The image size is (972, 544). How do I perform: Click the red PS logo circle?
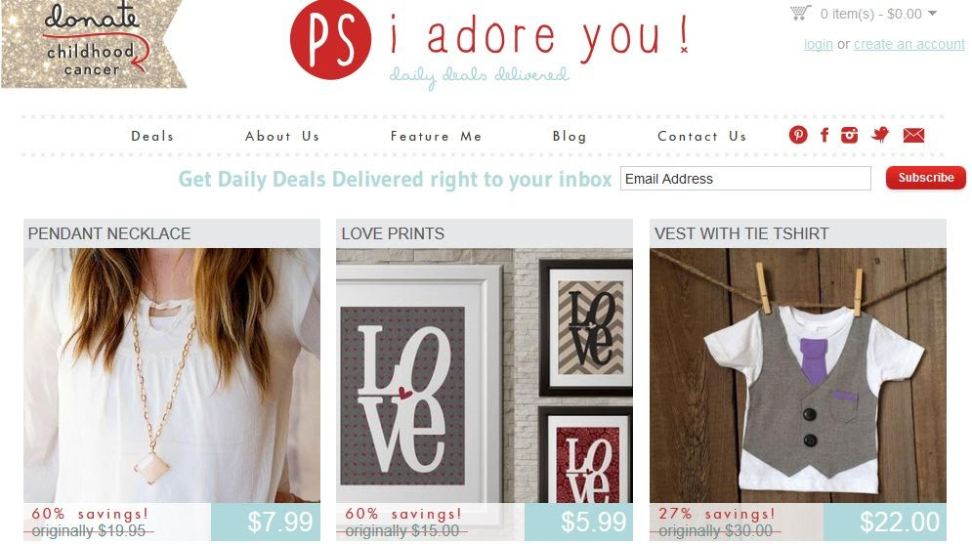coord(331,40)
